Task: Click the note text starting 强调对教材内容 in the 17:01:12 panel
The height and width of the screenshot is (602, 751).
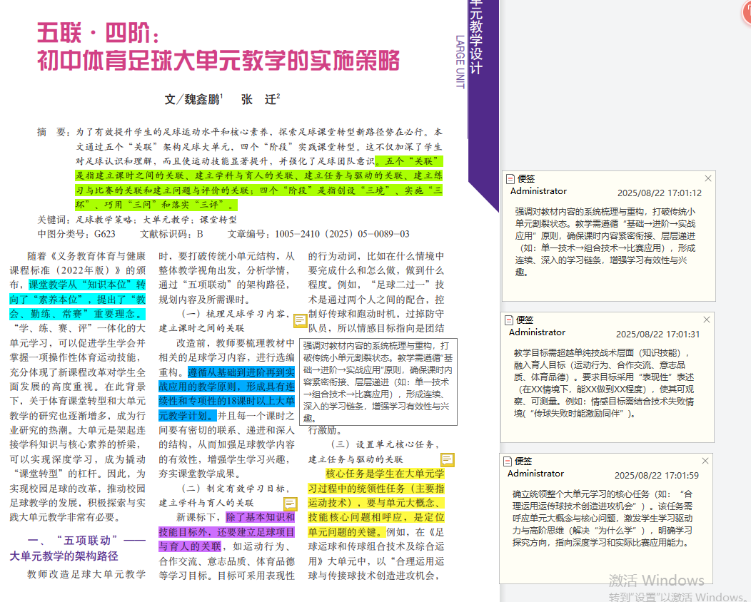Action: pyautogui.click(x=605, y=242)
